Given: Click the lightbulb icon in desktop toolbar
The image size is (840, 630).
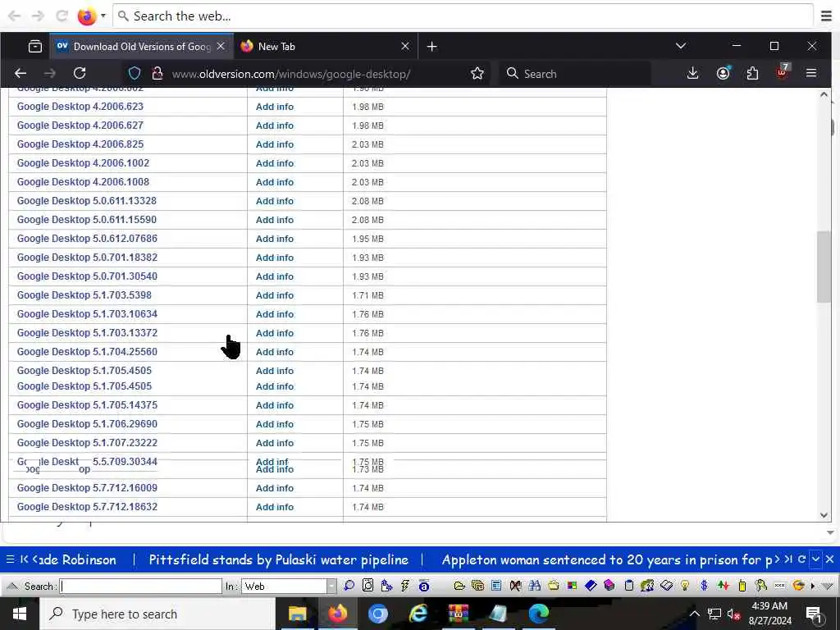Looking at the screenshot, I should [x=685, y=586].
